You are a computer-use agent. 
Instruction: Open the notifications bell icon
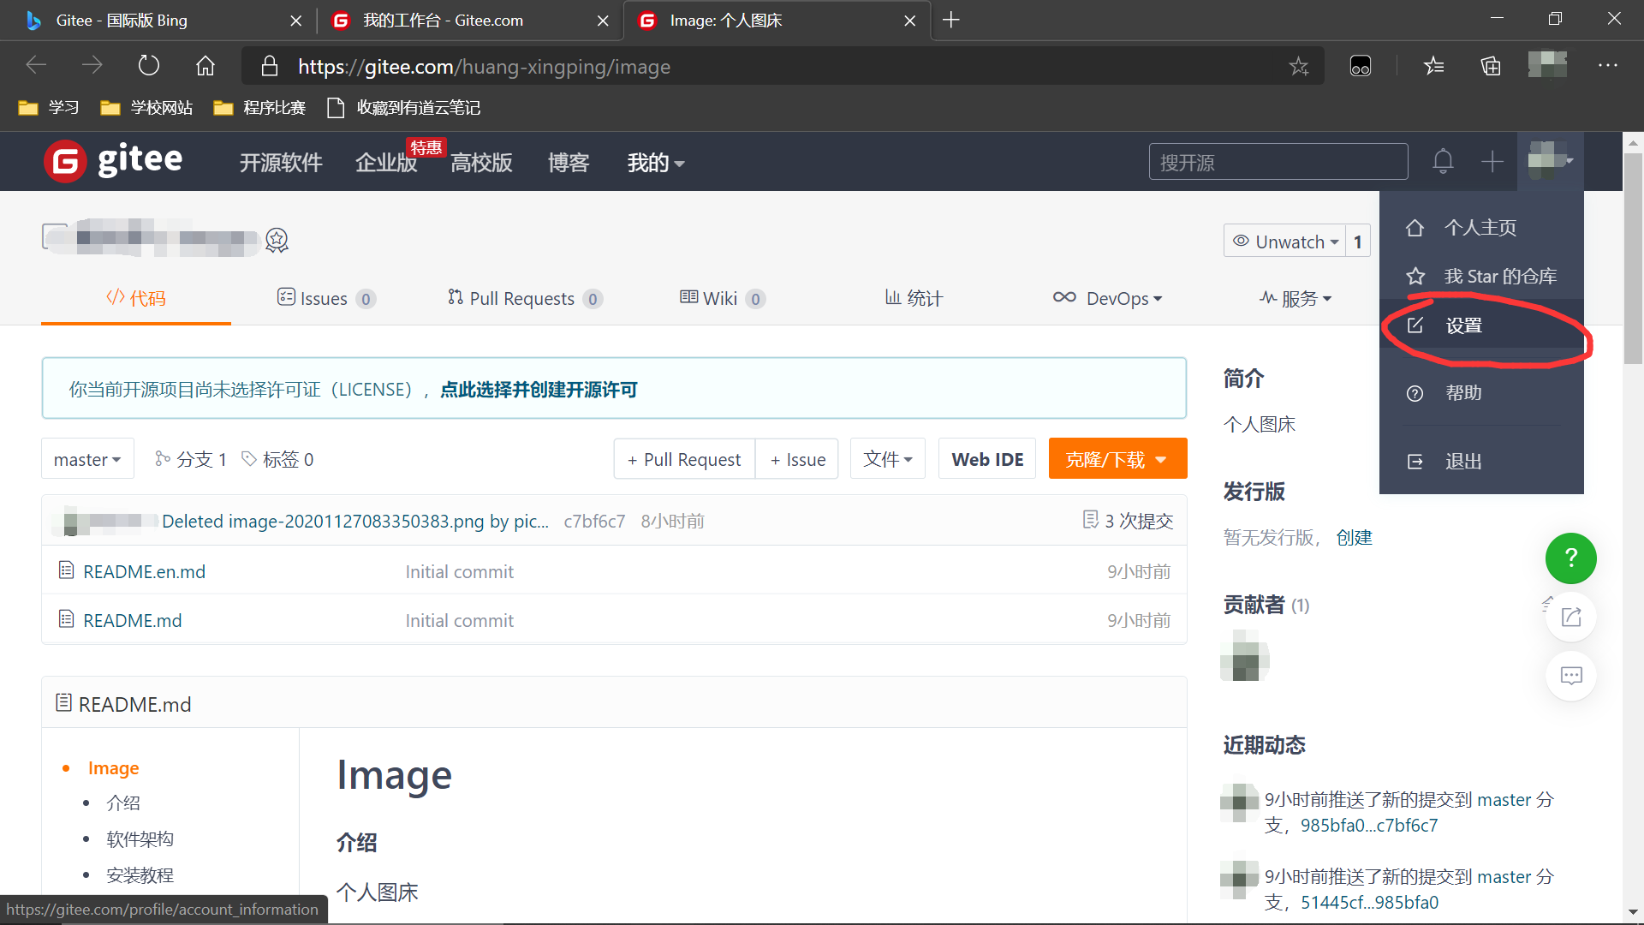point(1443,161)
